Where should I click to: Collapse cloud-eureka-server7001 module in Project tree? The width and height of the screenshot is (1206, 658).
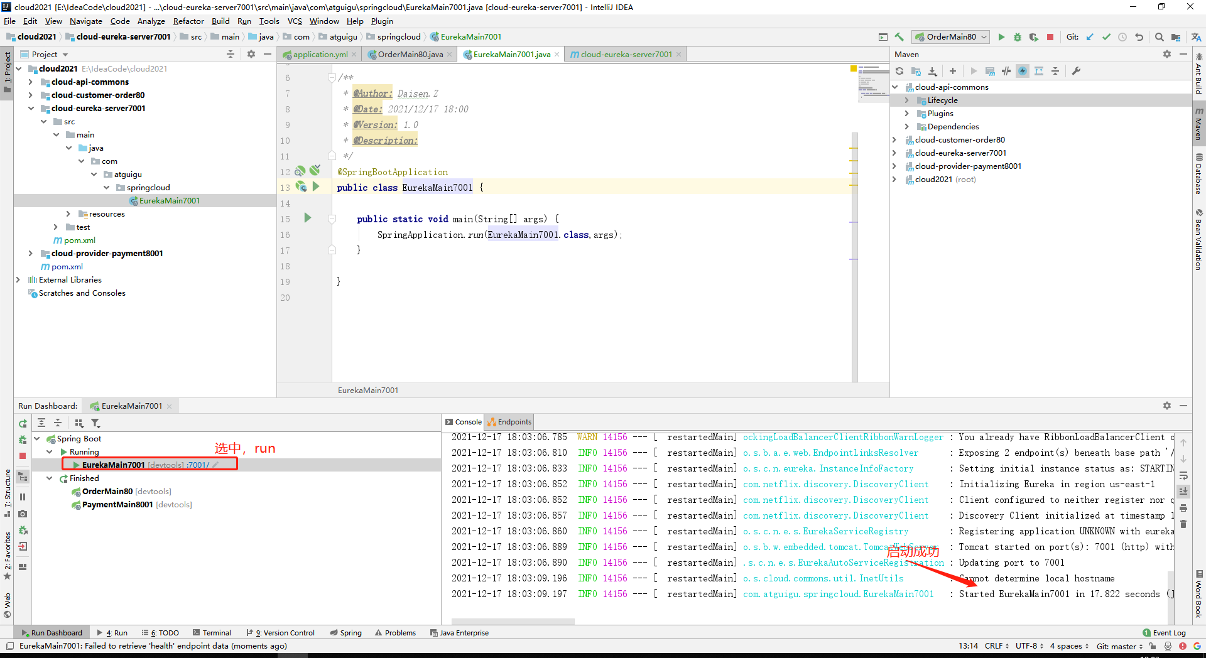(x=30, y=109)
